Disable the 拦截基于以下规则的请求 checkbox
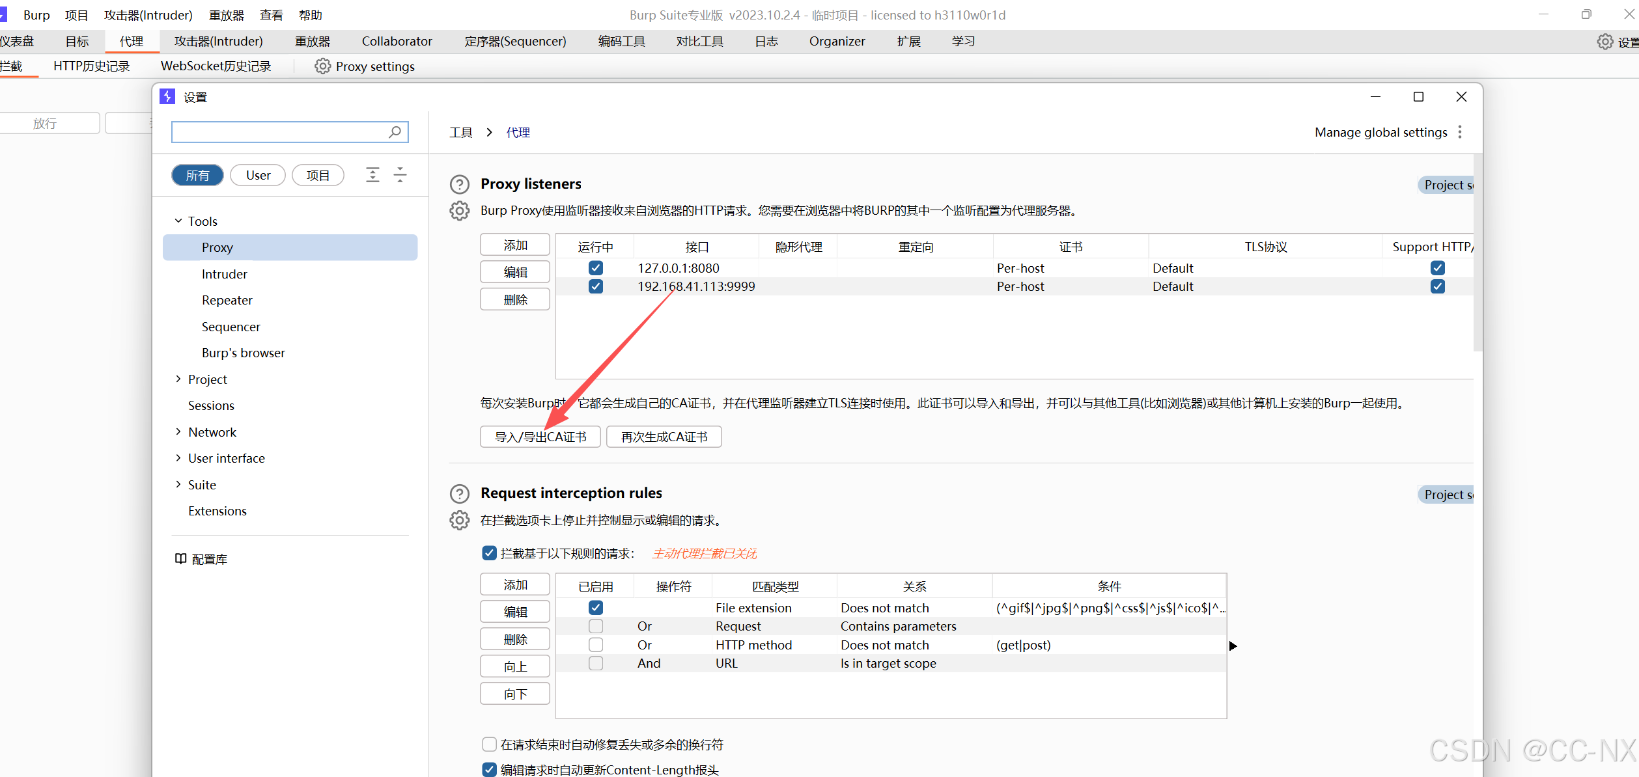Screen dimensions: 1639x777 489,553
